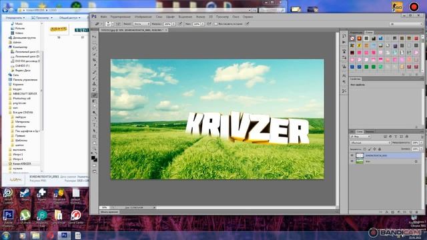
Task: Open the Изображение menu
Action: (x=143, y=17)
